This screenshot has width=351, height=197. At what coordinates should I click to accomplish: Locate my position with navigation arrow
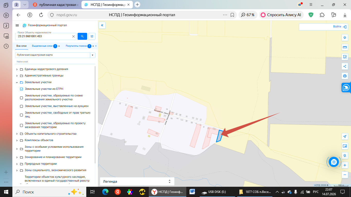345,136
